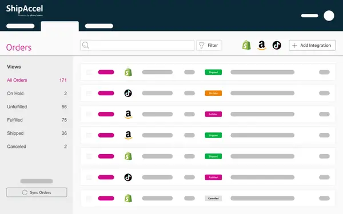Click Shipped status badge in first row

pos(213,72)
